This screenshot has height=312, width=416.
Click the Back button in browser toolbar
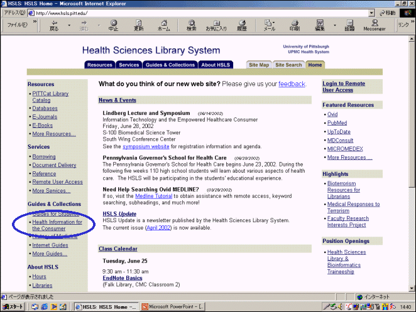54,25
